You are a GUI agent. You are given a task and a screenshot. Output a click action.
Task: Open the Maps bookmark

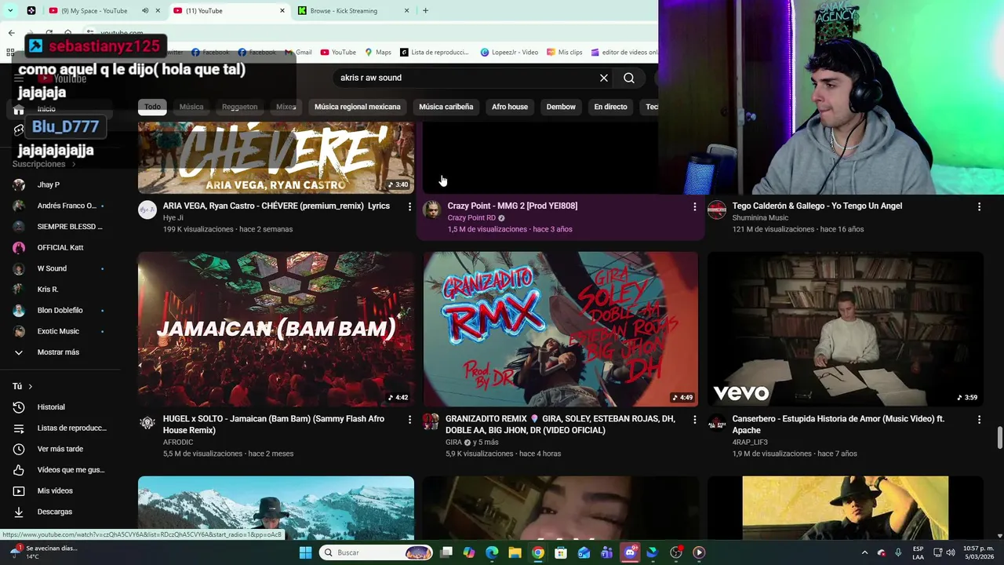coord(378,53)
